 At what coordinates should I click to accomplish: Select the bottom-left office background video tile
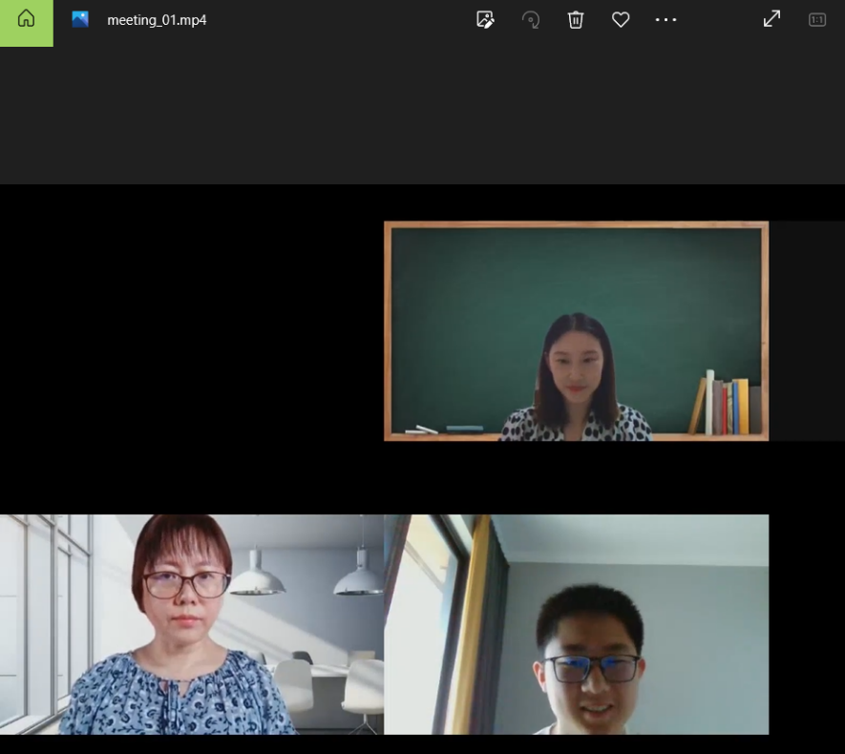click(x=191, y=624)
